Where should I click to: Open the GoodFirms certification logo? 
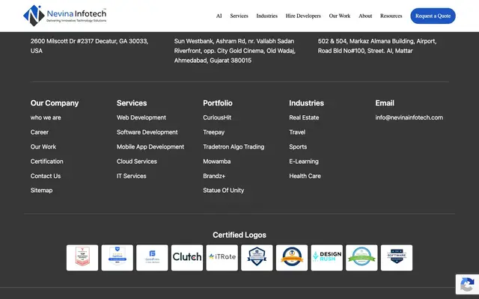(152, 257)
